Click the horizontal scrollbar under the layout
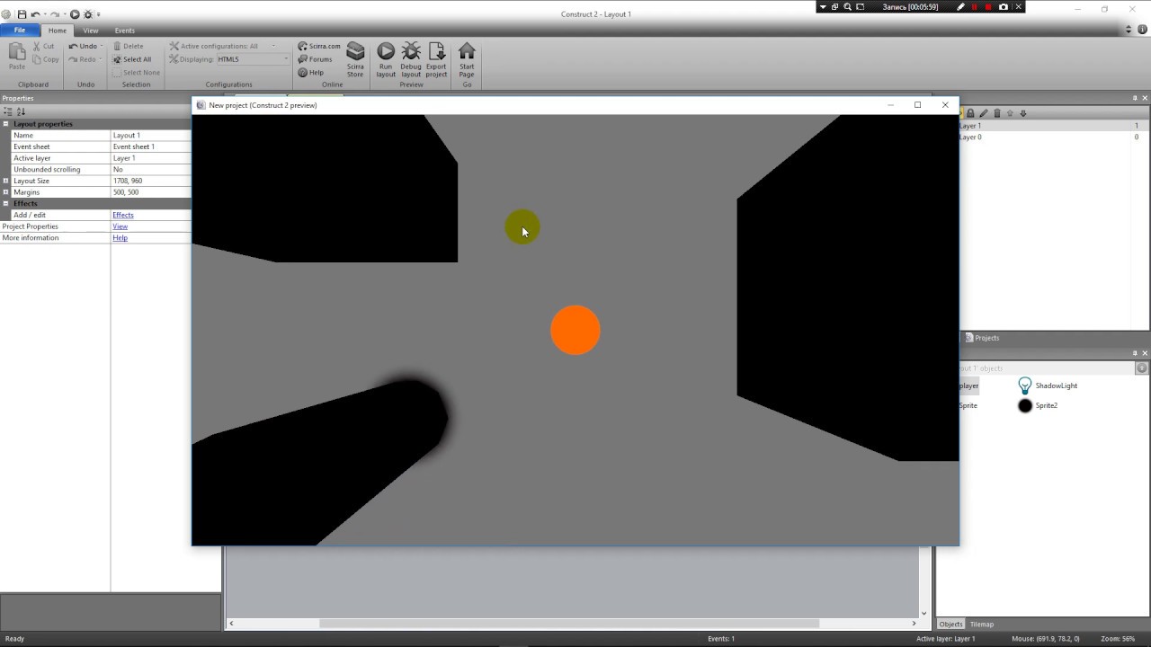The height and width of the screenshot is (647, 1151). [x=569, y=624]
